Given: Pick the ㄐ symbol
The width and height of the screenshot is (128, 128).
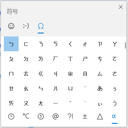Looking at the screenshot, I should [56, 73].
